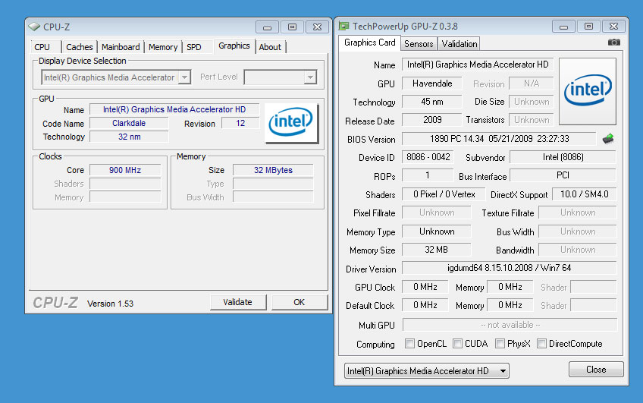Maximize the GPU-Z window
Screen dimensions: 643x403
[588, 27]
